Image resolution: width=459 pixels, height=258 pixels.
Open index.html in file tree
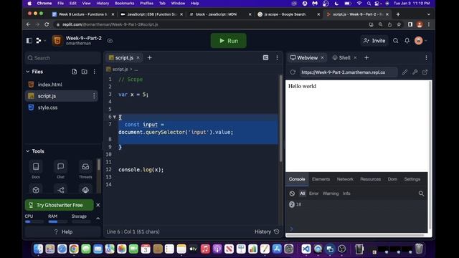pyautogui.click(x=49, y=85)
